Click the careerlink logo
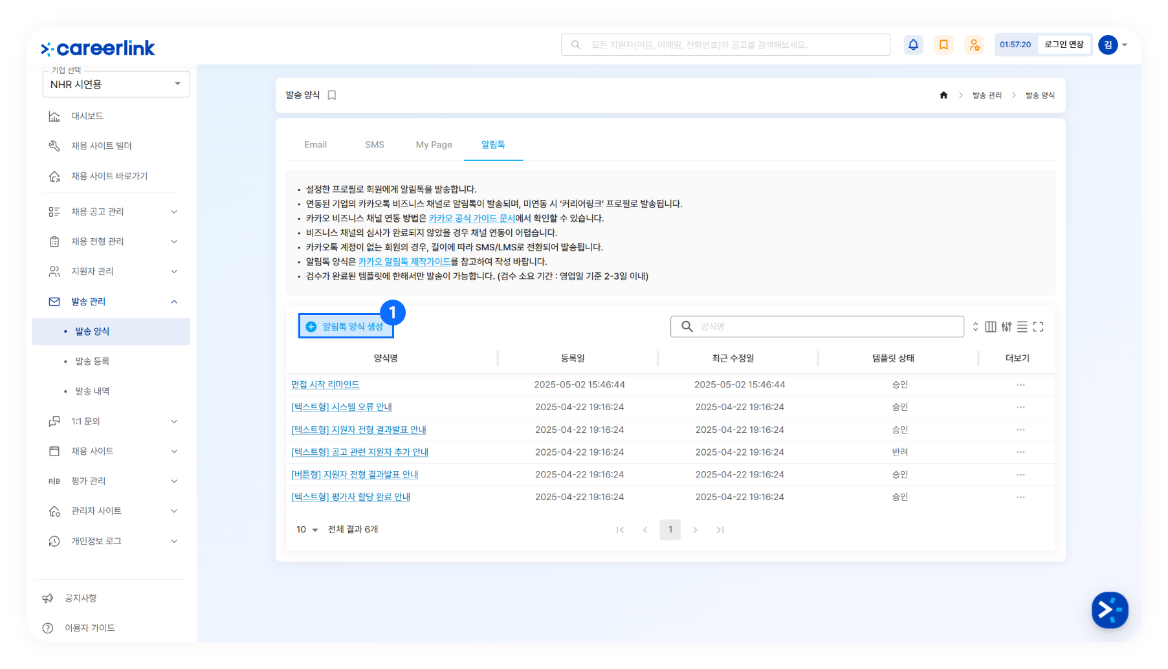The image size is (1168, 669). (x=98, y=48)
